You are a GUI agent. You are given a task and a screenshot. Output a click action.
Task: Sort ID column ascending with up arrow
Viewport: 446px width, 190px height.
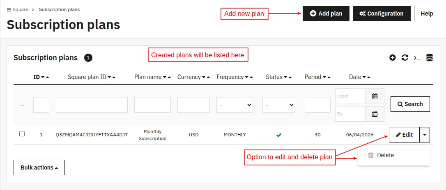pos(48,77)
